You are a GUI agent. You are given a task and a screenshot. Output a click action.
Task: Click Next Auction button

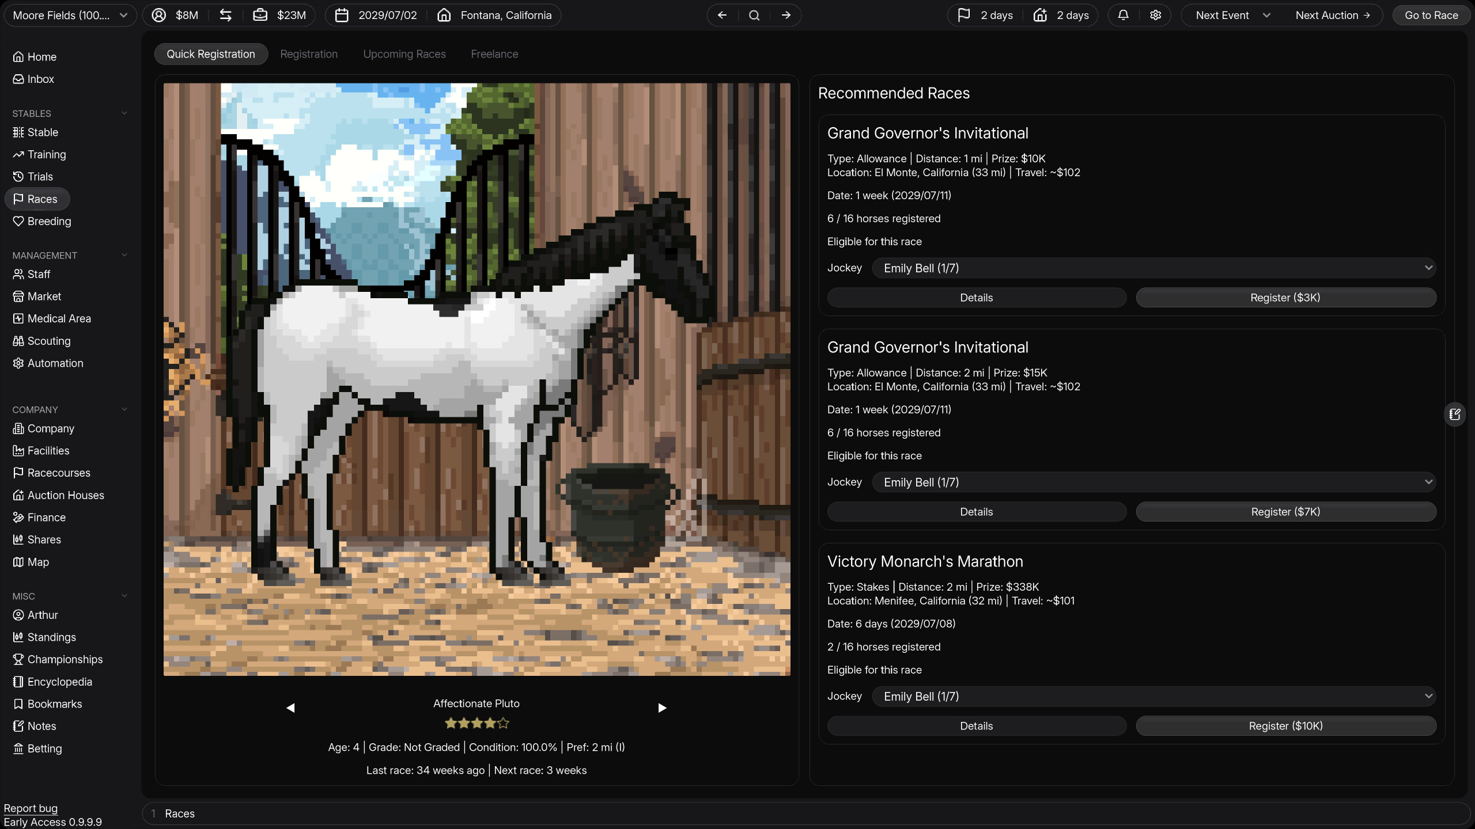(1333, 15)
